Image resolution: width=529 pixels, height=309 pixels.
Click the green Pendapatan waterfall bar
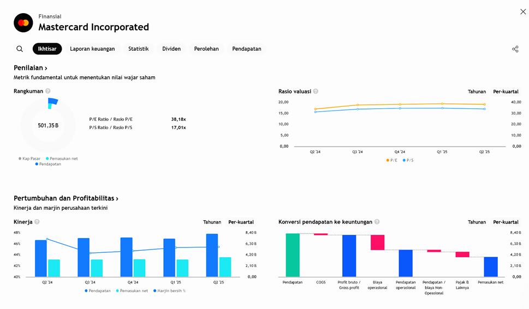click(x=293, y=255)
